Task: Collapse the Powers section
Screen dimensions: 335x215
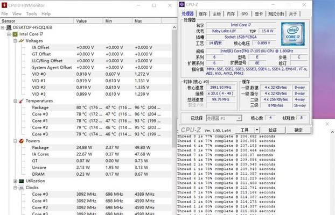Action: tap(15, 141)
